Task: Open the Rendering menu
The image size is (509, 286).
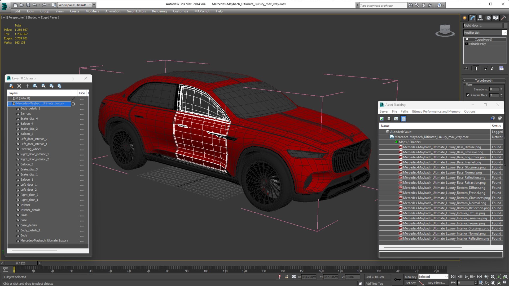Action: tap(159, 11)
